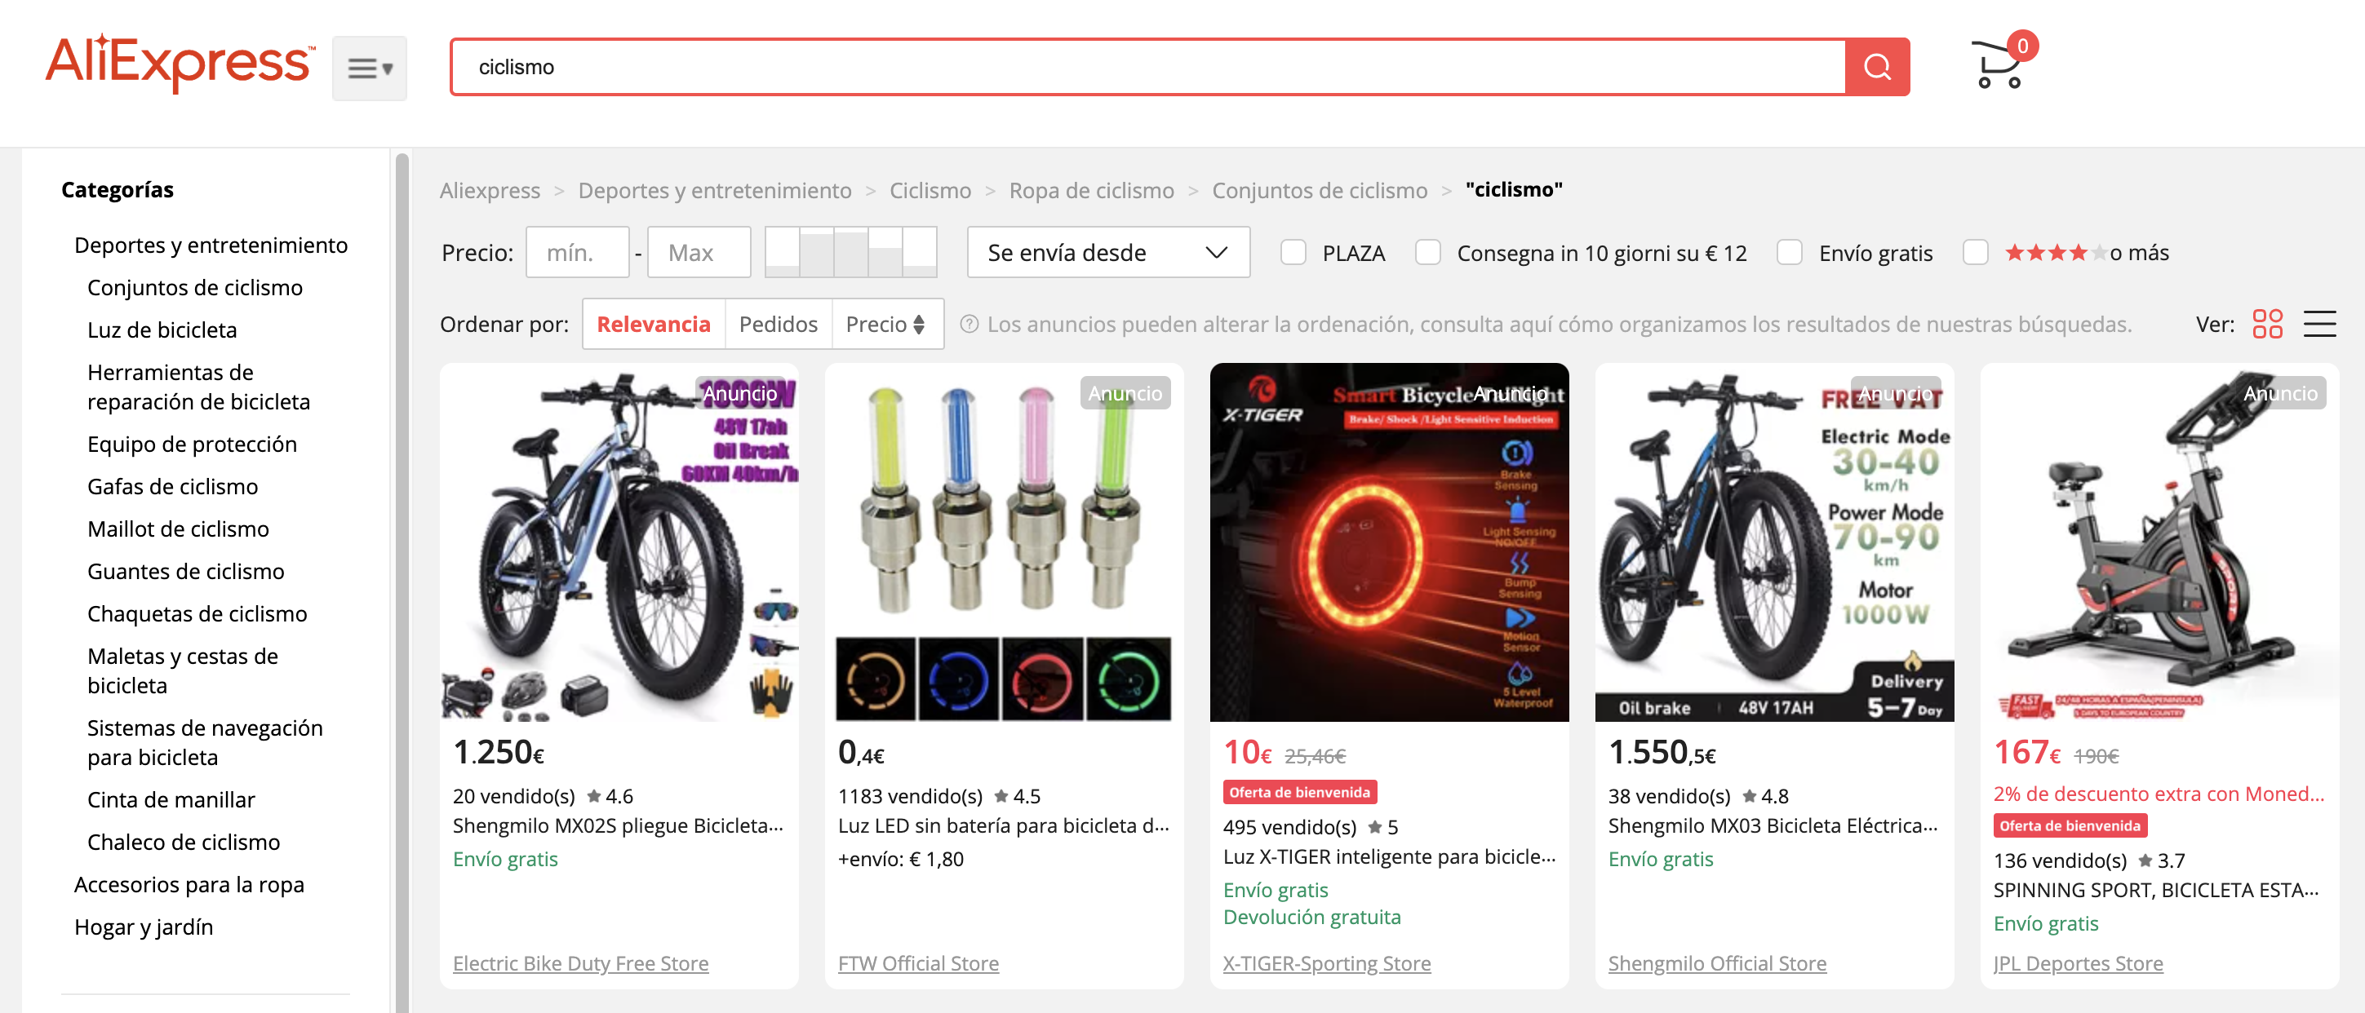This screenshot has width=2365, height=1013.
Task: Visit Shengmilo Official Store link
Action: [1717, 963]
